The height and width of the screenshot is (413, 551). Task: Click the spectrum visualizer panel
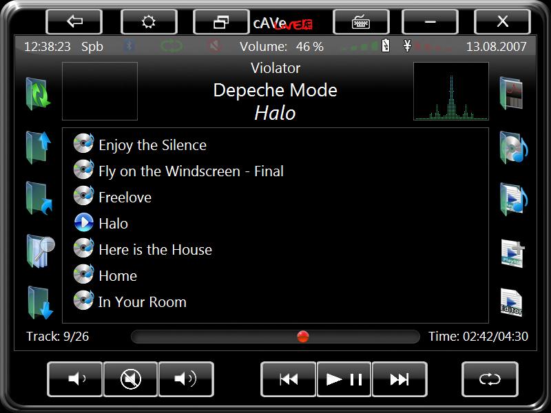[x=451, y=92]
